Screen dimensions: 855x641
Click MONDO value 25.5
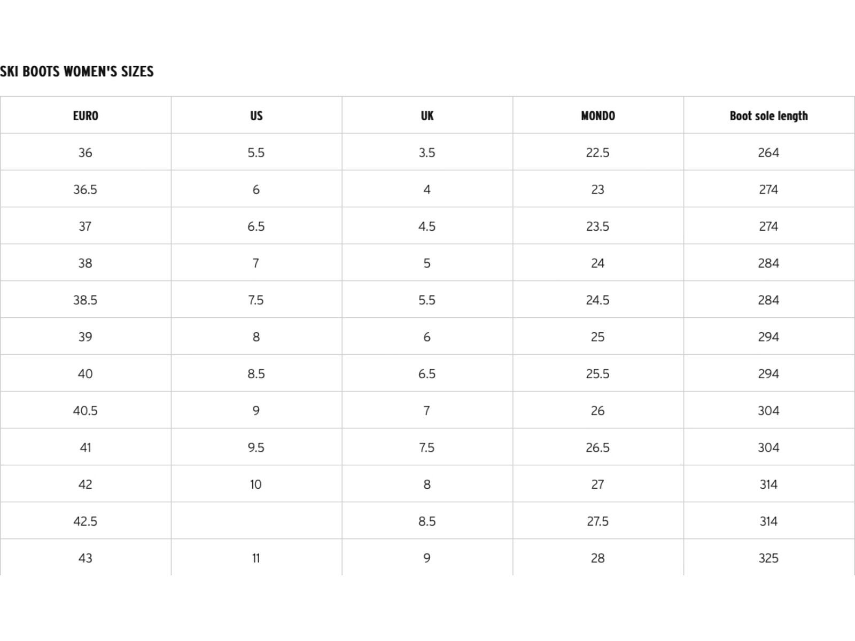(598, 373)
